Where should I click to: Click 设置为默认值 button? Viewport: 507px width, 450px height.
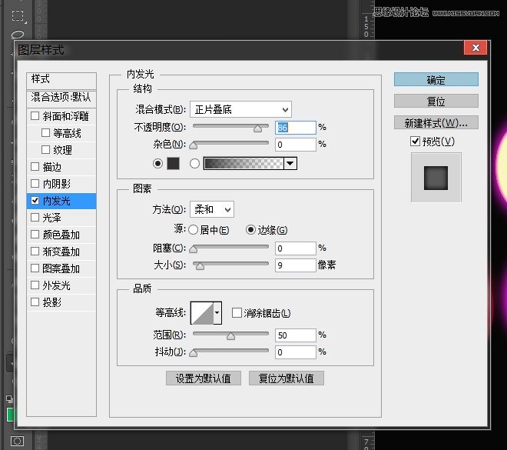(204, 378)
